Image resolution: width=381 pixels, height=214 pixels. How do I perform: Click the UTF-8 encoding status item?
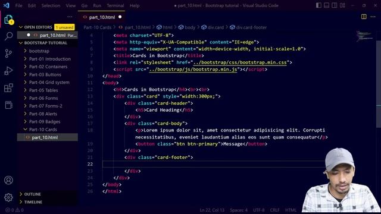coord(258,210)
